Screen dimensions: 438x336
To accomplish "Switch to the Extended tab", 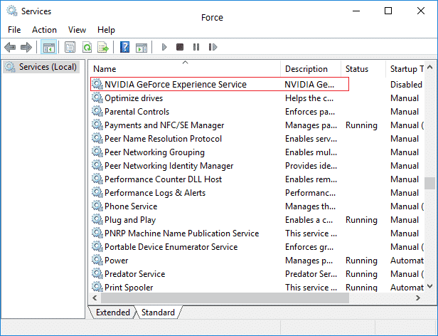I will [112, 313].
